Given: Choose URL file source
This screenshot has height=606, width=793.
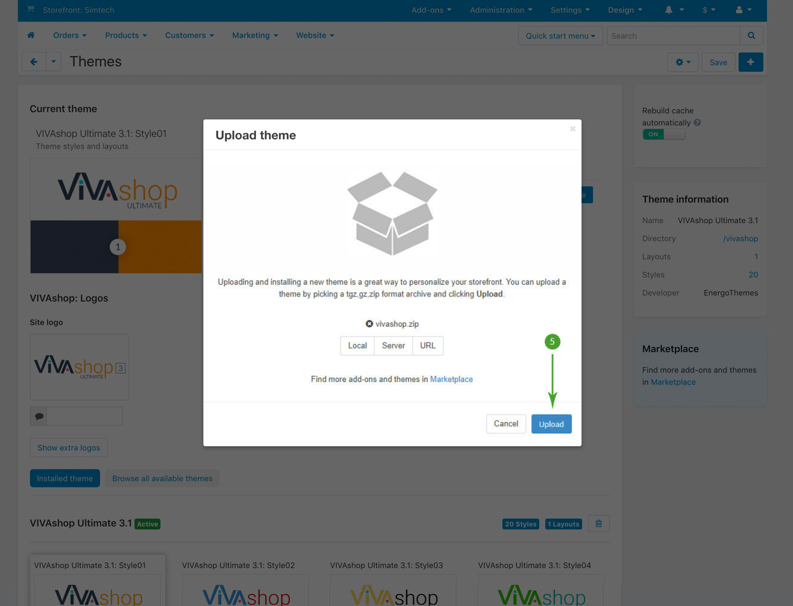Looking at the screenshot, I should [x=428, y=345].
